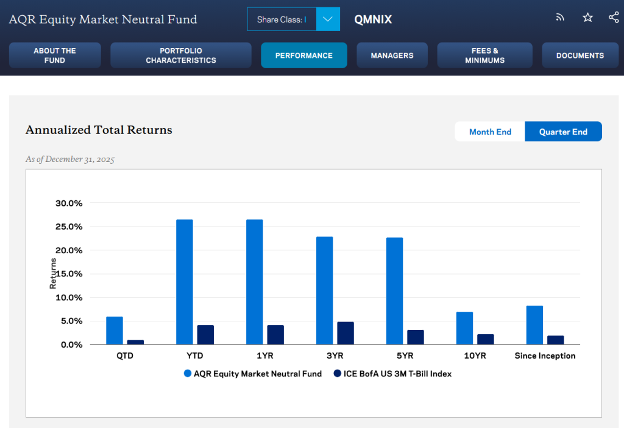Switch to the Managers tab

point(392,55)
